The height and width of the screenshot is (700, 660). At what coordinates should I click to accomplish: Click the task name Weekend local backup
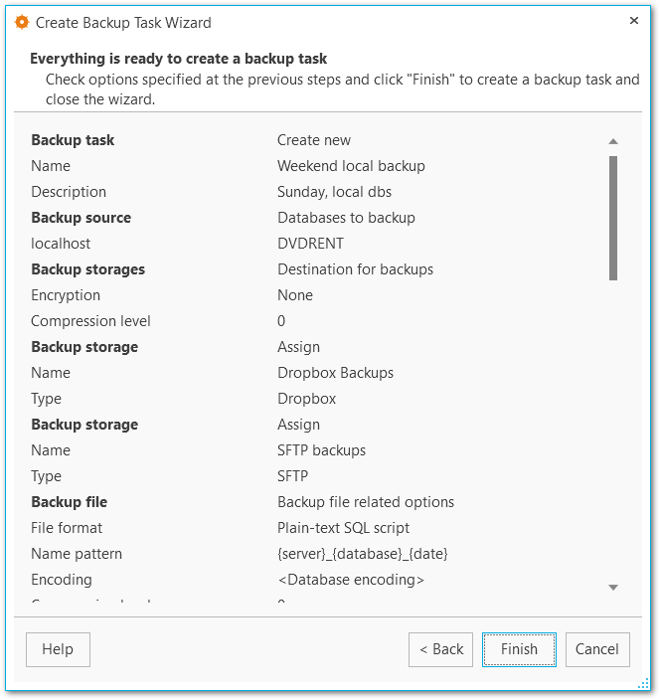pos(351,166)
